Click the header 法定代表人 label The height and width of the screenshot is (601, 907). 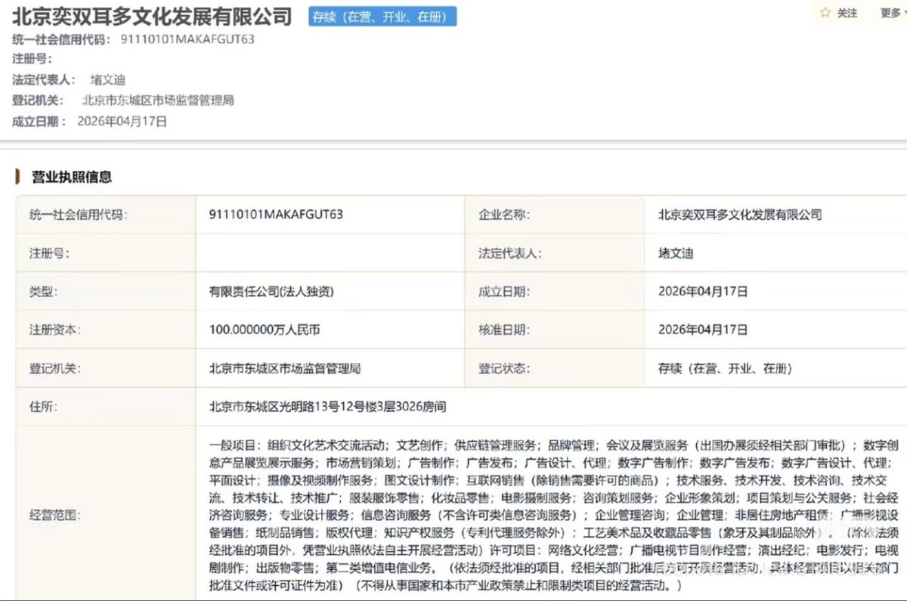click(42, 79)
